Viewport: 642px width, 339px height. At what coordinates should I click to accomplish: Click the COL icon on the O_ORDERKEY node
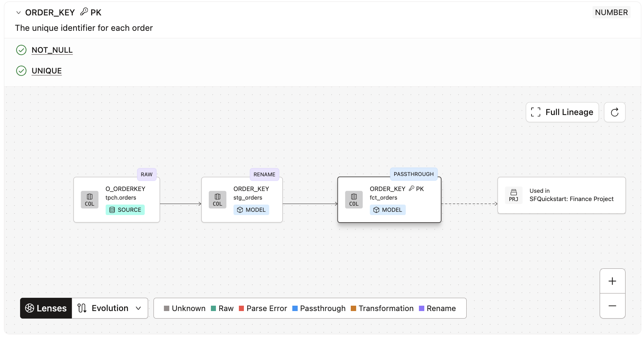coord(90,200)
